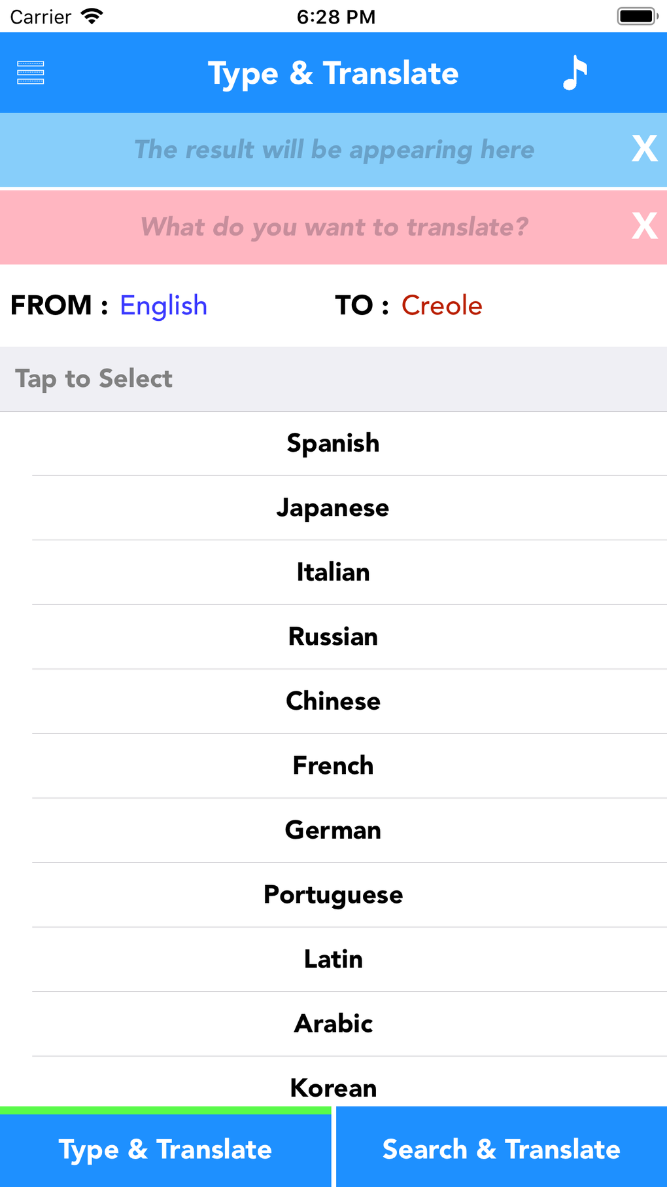Change the FROM language English
Screen dimensions: 667x1187
163,306
